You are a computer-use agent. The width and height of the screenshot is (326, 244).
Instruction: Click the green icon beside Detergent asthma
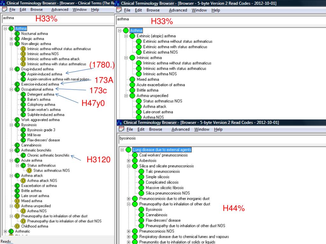coord(23,94)
